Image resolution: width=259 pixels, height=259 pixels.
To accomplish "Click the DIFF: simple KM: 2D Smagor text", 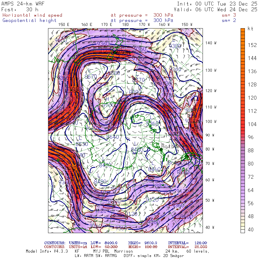I will (x=154, y=256).
